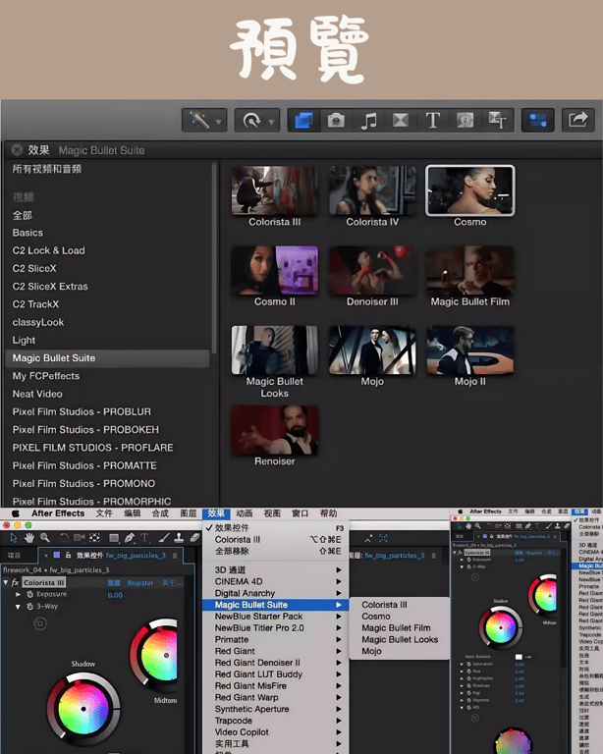The height and width of the screenshot is (754, 603).
Task: Expand the enhancements dropdown arrow
Action: (219, 122)
